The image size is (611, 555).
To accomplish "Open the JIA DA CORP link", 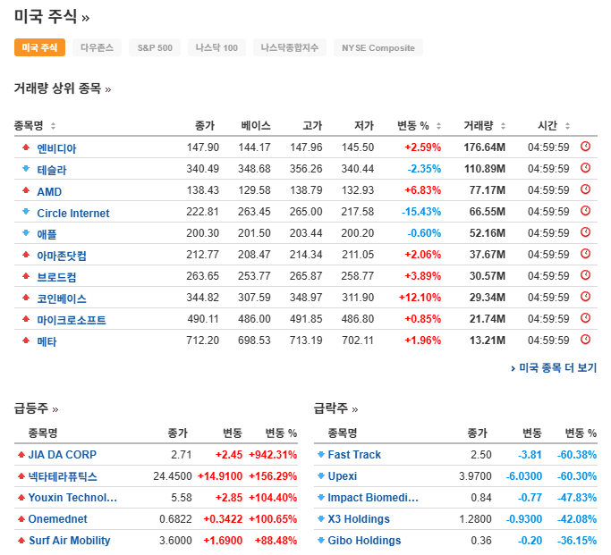I will pos(63,455).
